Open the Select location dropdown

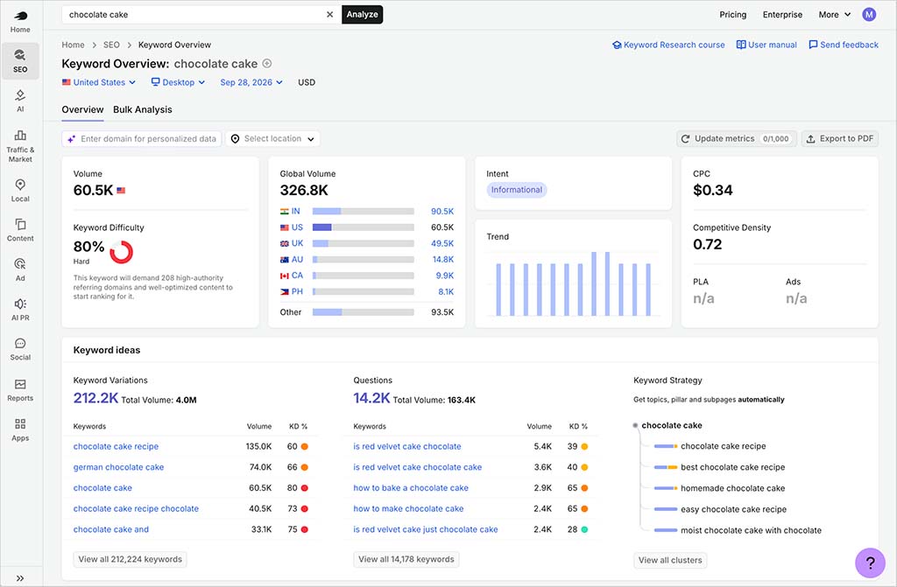pyautogui.click(x=273, y=138)
